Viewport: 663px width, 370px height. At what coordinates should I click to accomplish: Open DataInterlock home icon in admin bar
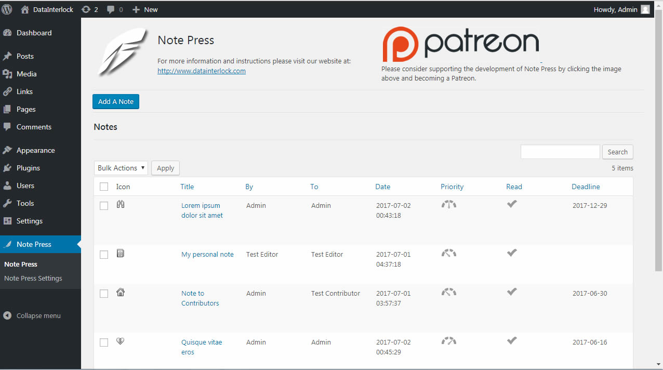pos(25,9)
